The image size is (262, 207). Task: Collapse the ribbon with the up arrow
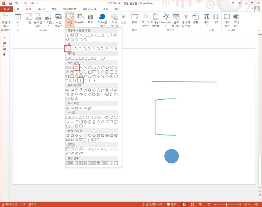258,30
